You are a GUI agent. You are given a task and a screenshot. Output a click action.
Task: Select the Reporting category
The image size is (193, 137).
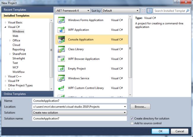(19, 50)
